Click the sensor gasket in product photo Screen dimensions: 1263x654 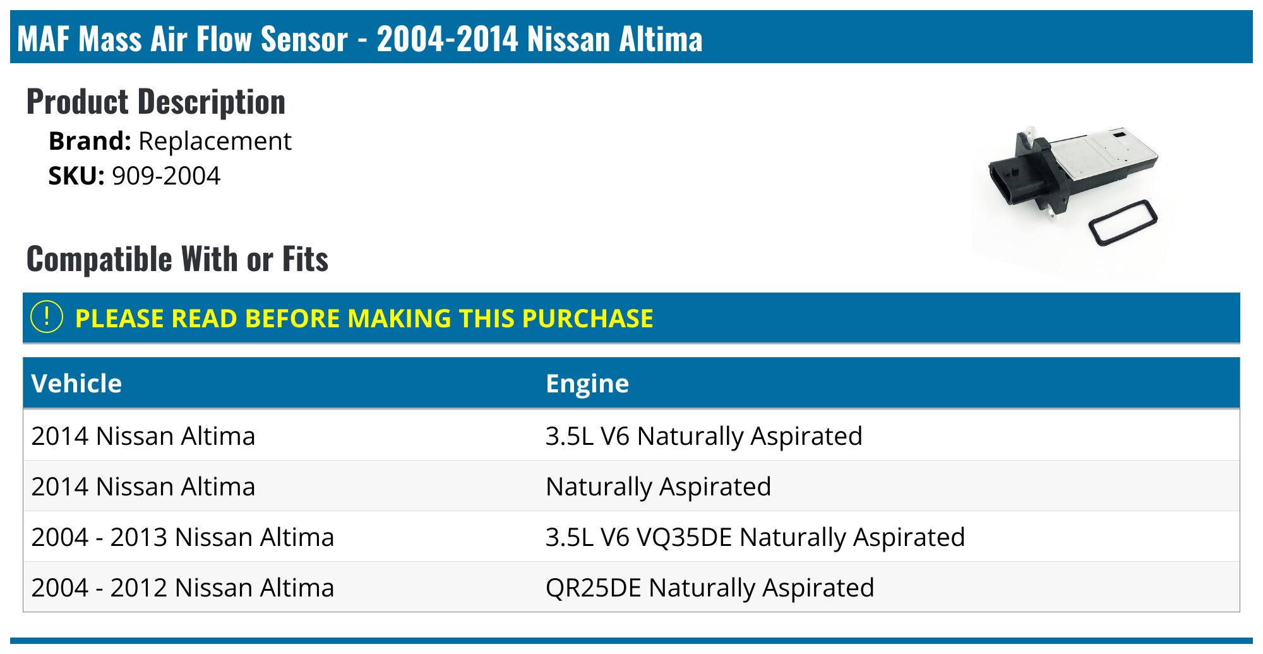click(x=1123, y=222)
